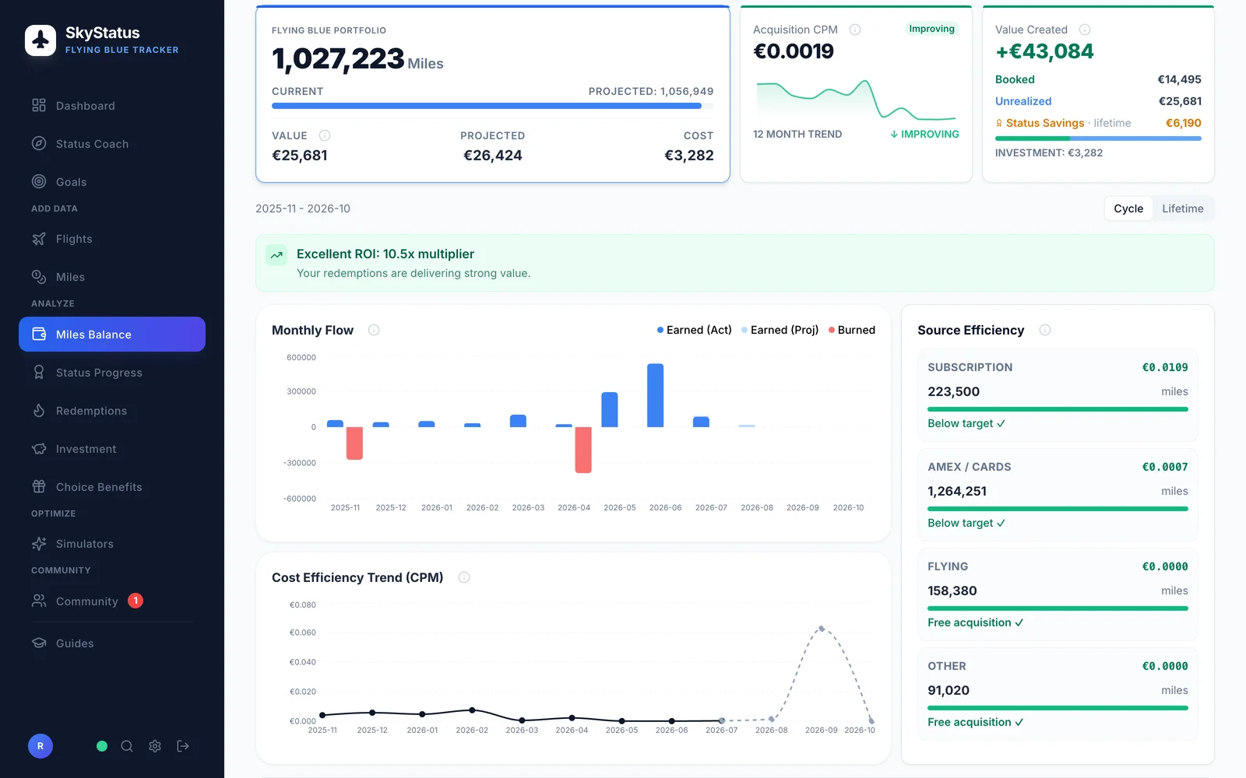Screen dimensions: 1246x778
Task: Click the portfolio miles progress bar
Action: pos(492,106)
